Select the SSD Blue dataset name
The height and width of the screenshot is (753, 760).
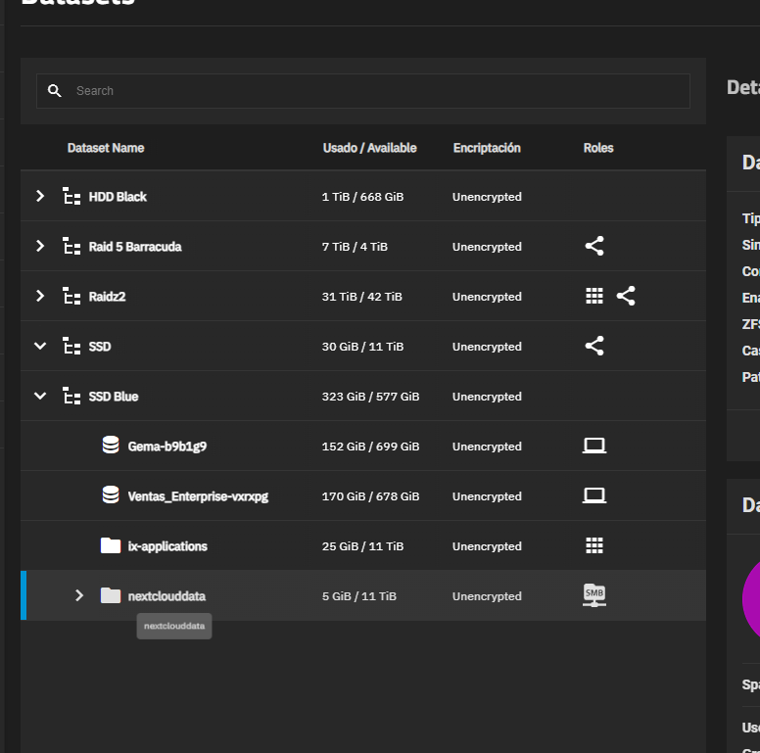click(x=114, y=397)
